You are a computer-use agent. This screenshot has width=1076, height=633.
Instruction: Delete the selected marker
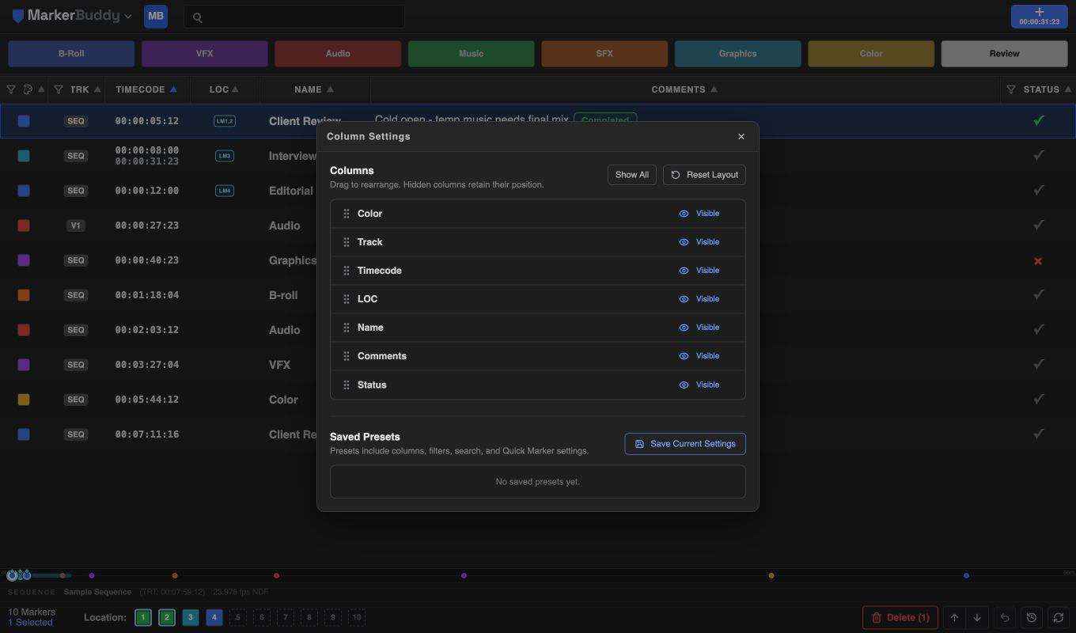(900, 618)
